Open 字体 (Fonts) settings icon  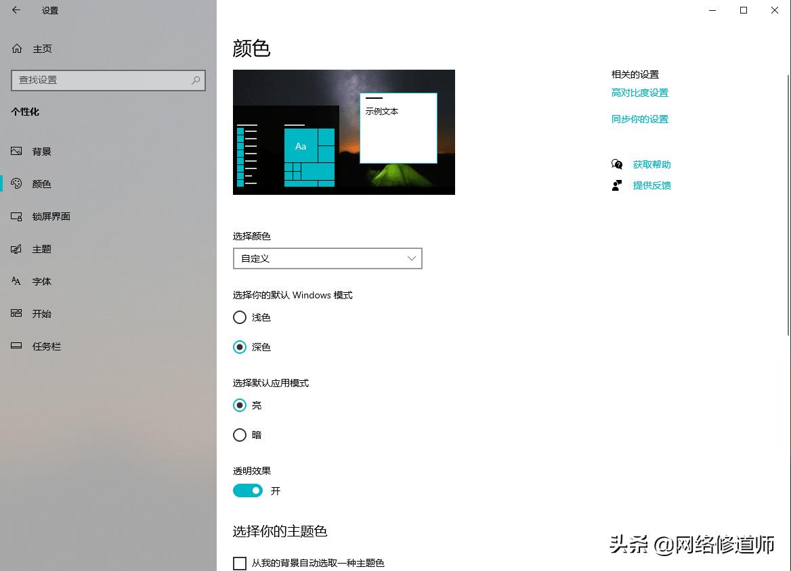(x=16, y=281)
